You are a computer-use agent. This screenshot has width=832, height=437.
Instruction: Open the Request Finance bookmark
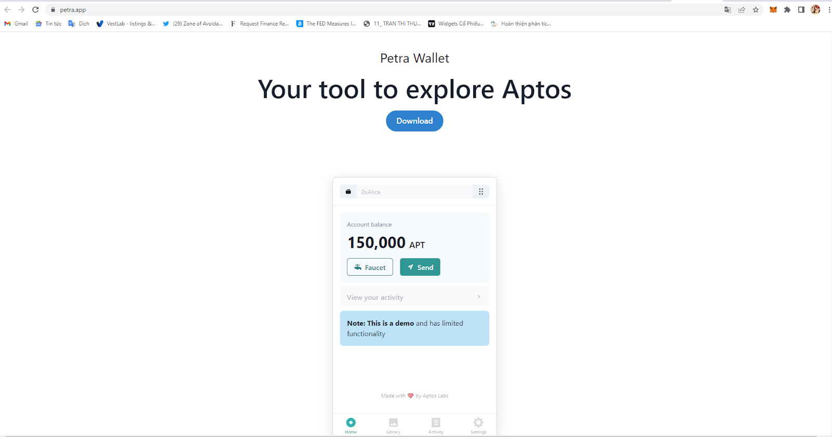pyautogui.click(x=259, y=23)
